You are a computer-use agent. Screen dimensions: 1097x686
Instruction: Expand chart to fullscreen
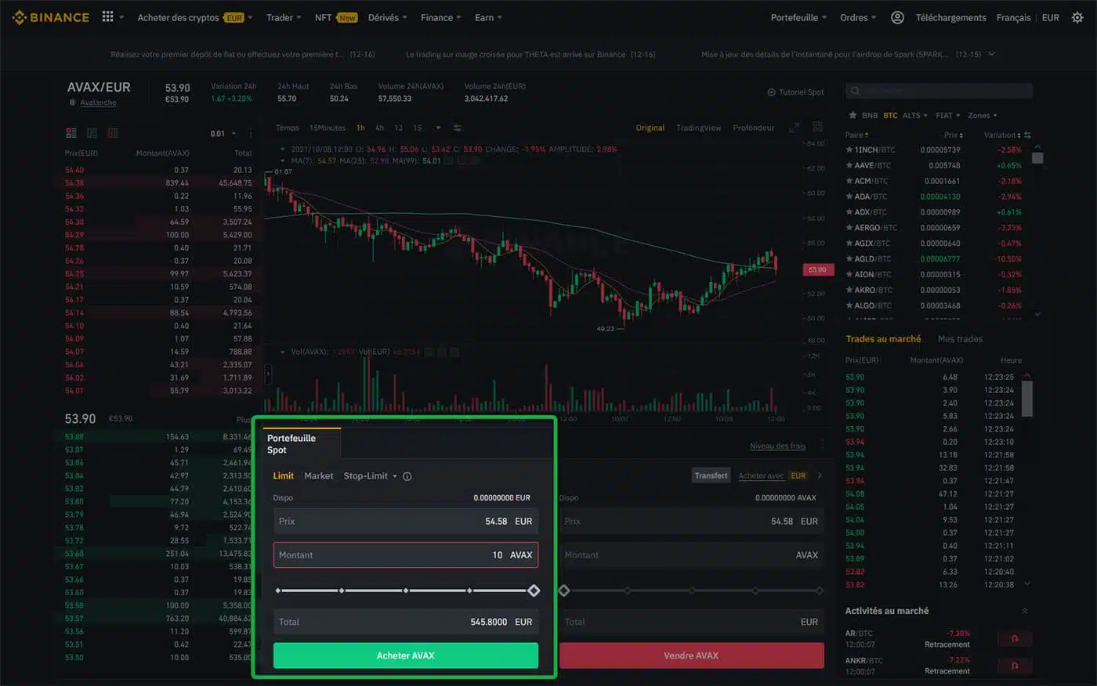(x=794, y=127)
